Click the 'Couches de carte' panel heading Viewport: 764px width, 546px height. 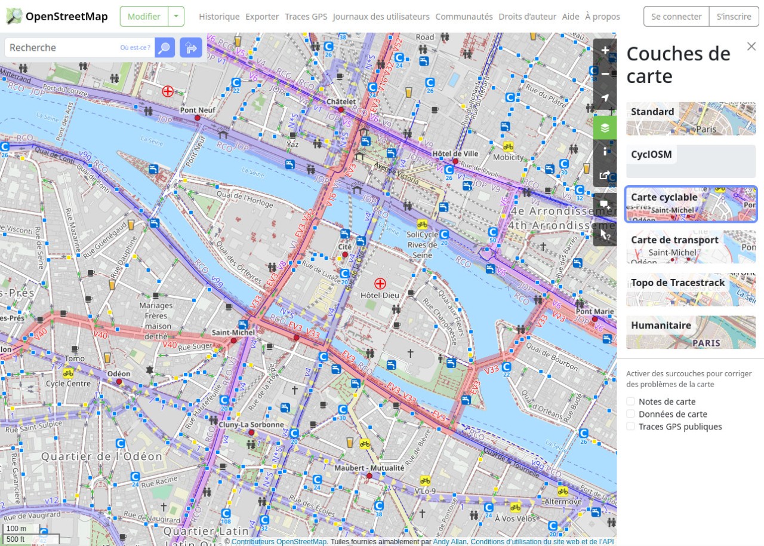pos(679,65)
